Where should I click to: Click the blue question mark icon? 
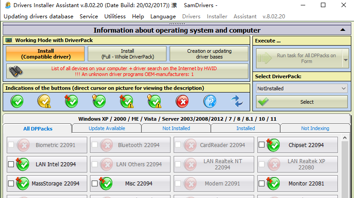tap(209, 101)
